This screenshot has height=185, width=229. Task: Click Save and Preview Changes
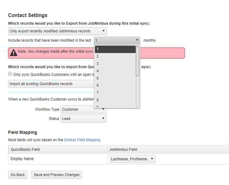pos(57,175)
